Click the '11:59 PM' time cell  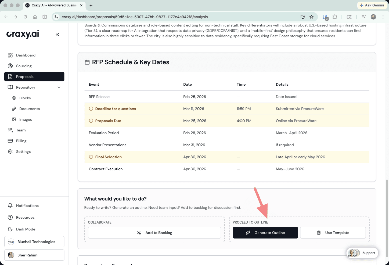coord(244,109)
